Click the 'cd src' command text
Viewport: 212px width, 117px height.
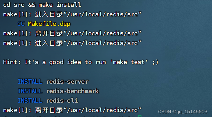14,5
